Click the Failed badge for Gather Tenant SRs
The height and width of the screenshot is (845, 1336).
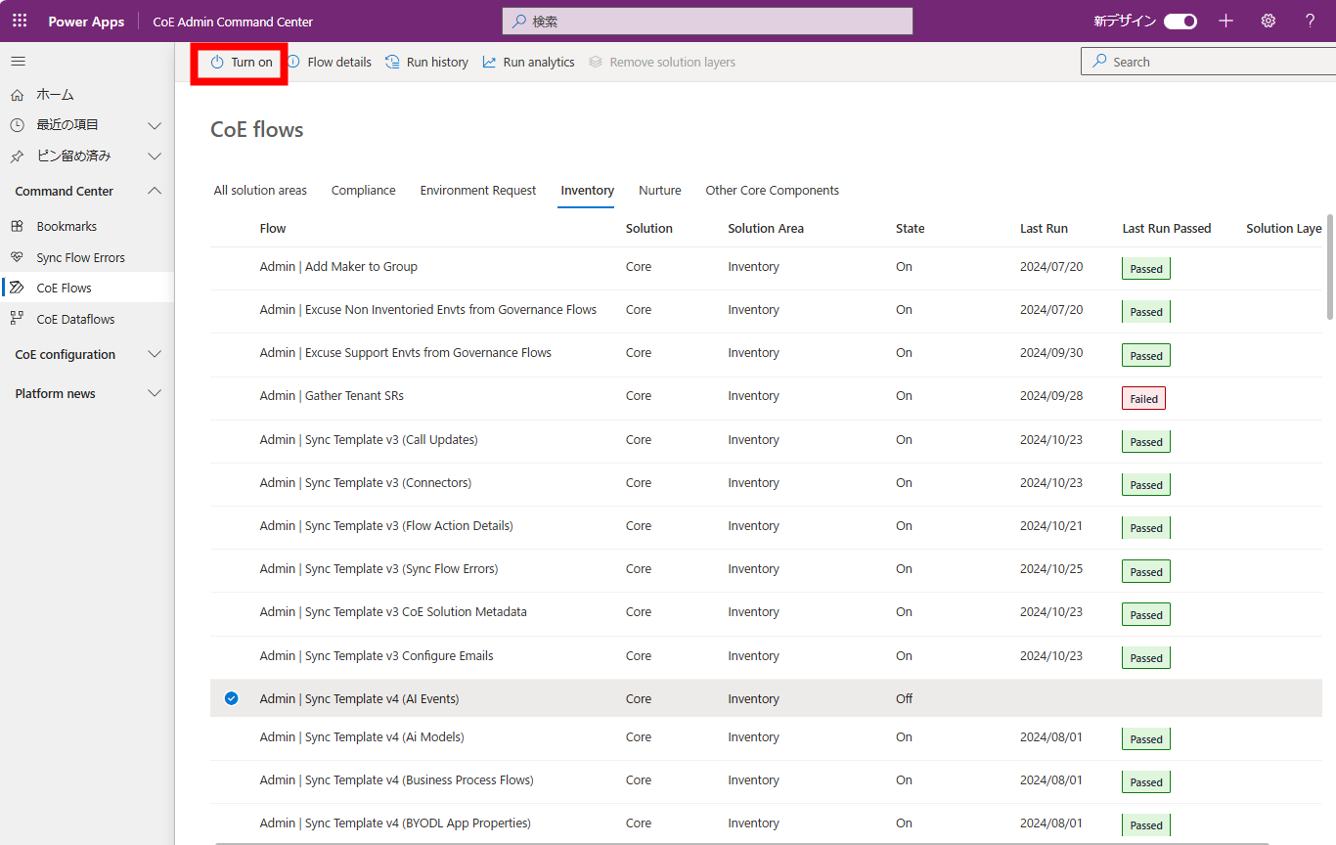1143,399
